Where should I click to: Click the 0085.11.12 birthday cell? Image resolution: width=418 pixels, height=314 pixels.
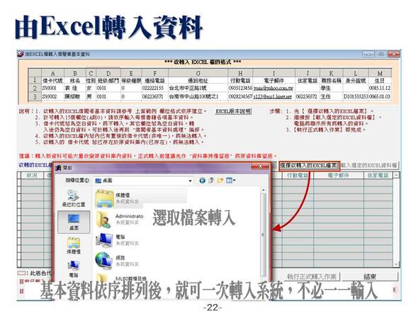(380, 88)
